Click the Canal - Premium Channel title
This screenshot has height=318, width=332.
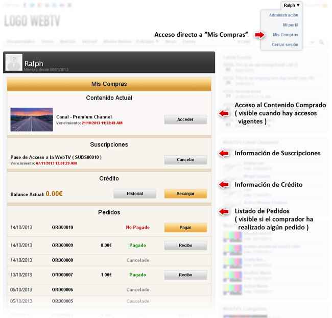84,117
